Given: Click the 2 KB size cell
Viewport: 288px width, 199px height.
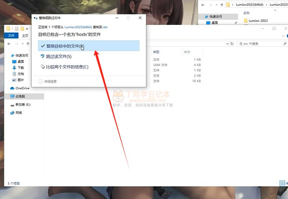Looking at the screenshot, I should pyautogui.click(x=197, y=76).
